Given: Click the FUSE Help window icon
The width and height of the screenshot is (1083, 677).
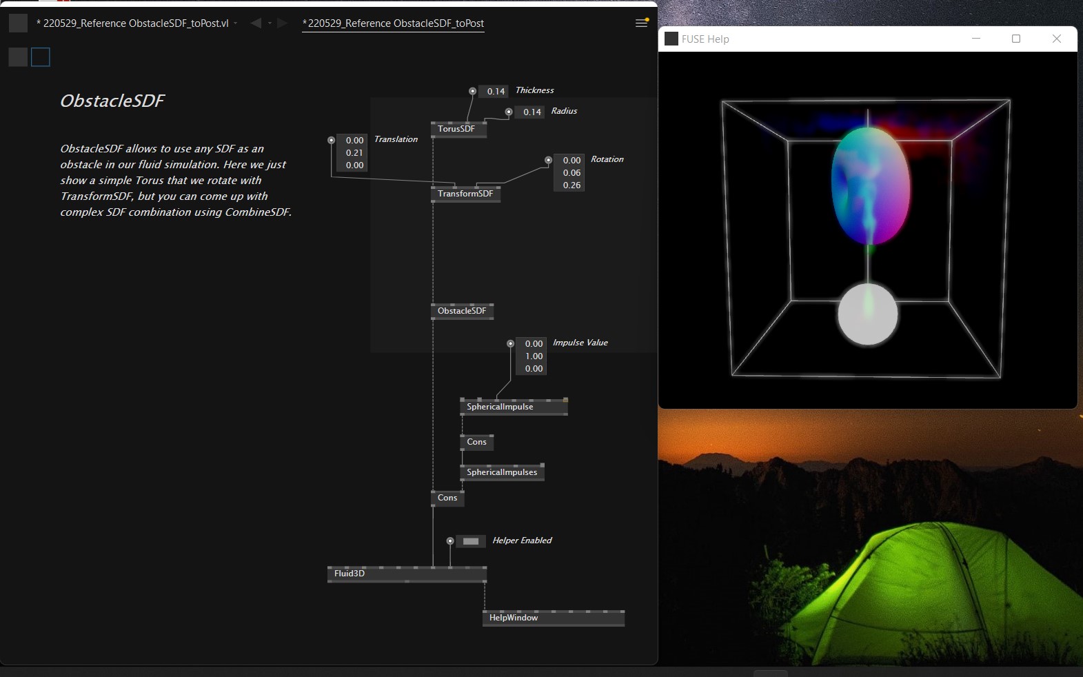Looking at the screenshot, I should pos(671,39).
